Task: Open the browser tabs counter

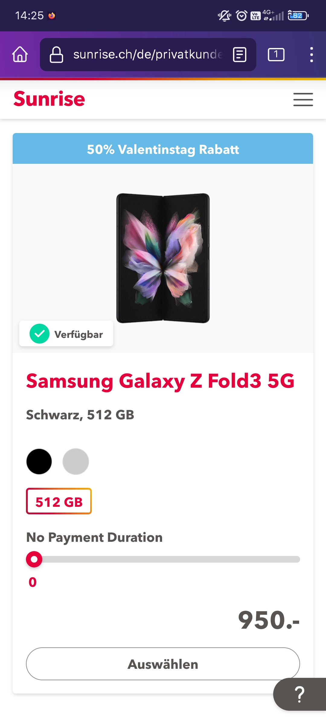Action: pos(276,55)
